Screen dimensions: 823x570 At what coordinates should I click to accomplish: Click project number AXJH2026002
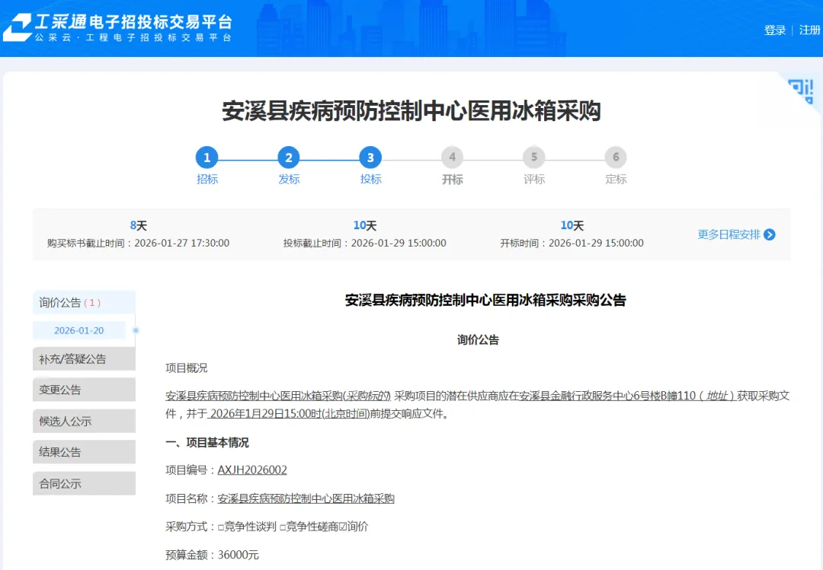(252, 470)
